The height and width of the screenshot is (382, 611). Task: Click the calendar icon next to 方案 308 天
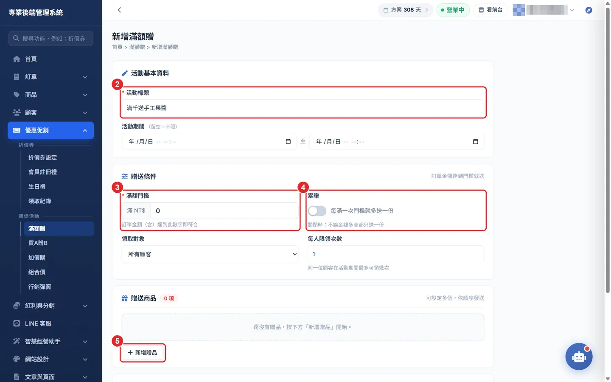(x=386, y=10)
